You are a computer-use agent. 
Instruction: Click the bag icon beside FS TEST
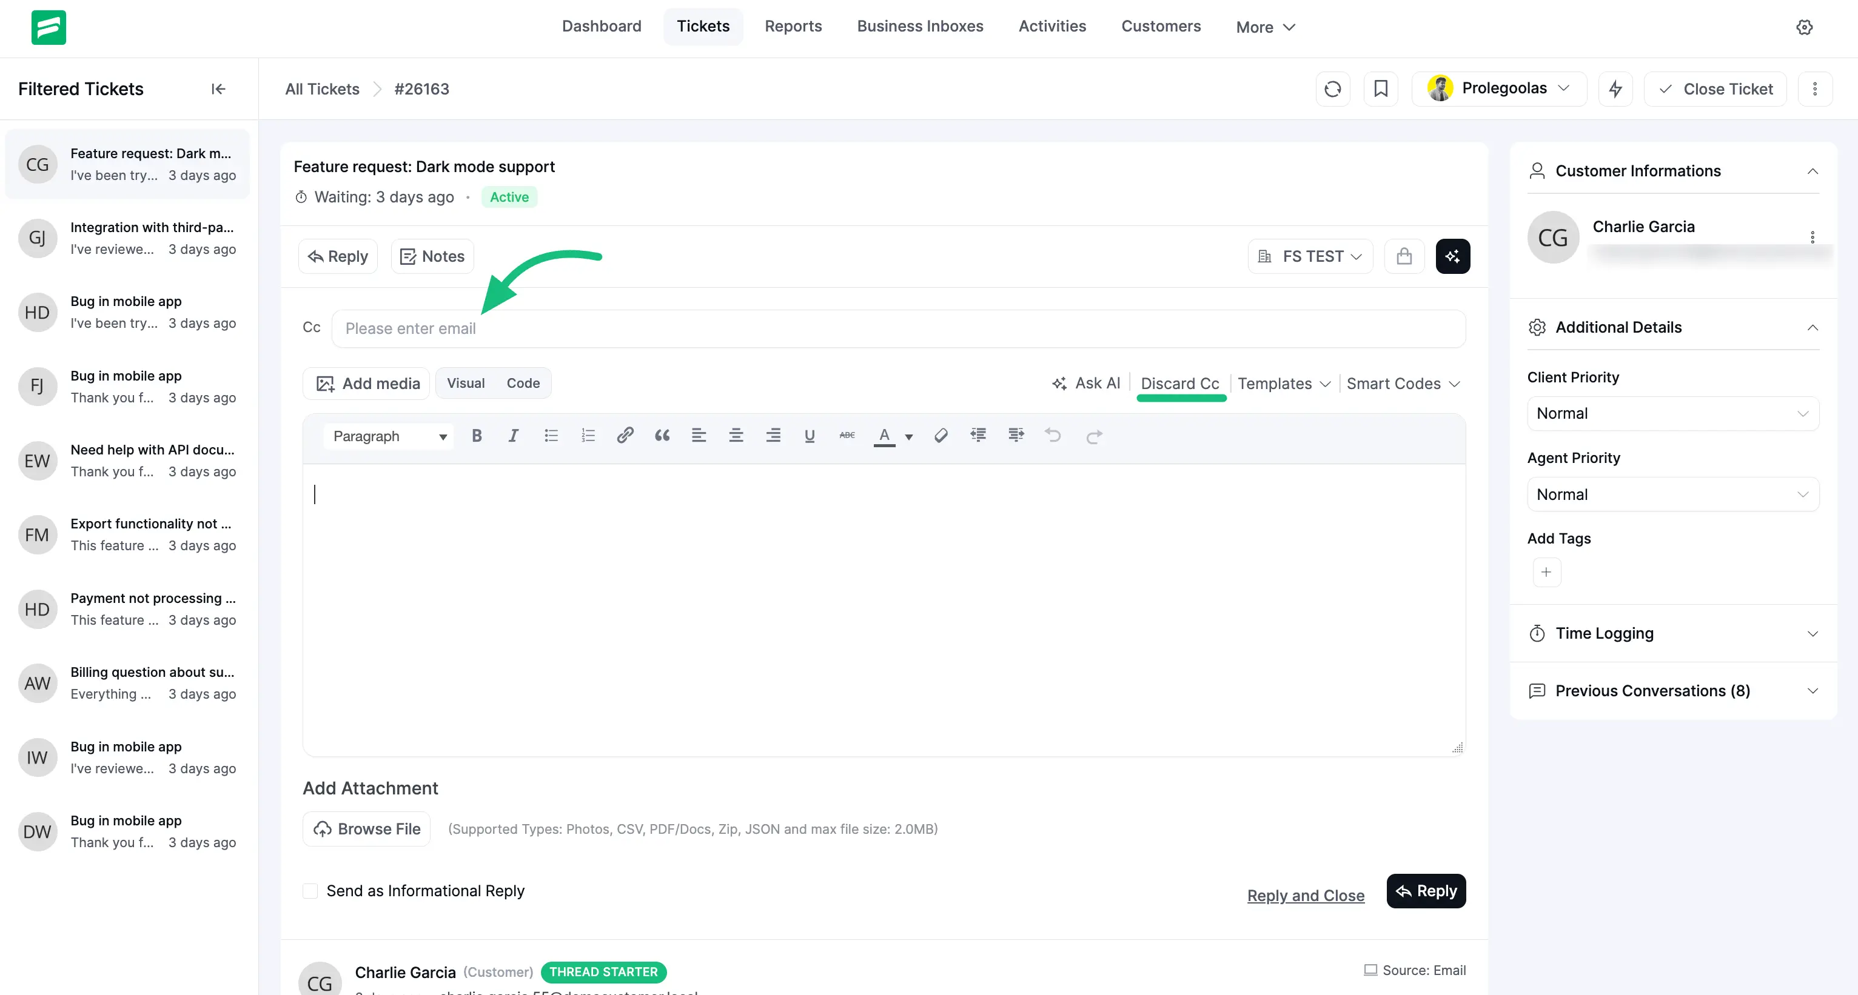1404,256
